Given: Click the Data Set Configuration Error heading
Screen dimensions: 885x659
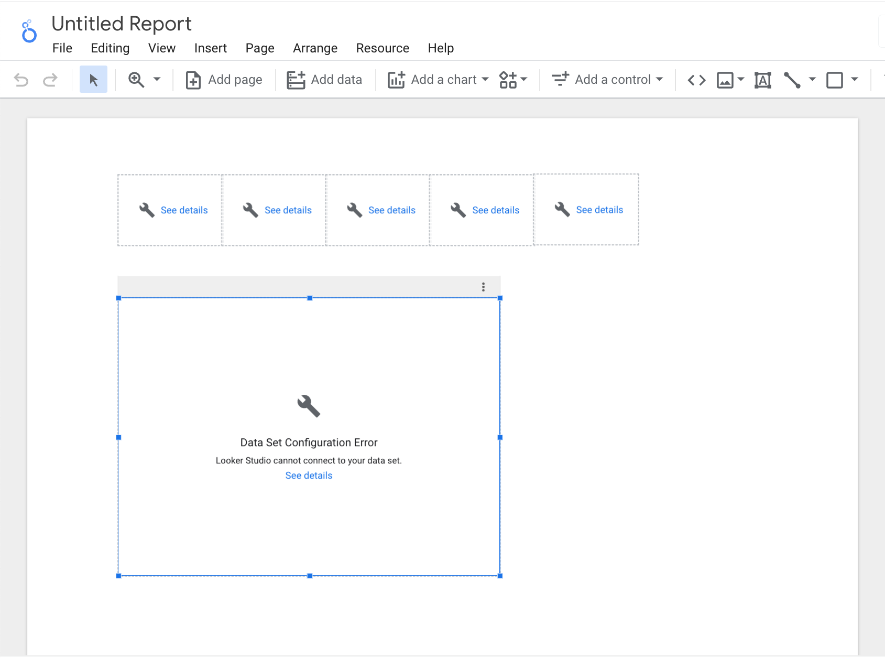Looking at the screenshot, I should pos(309,442).
